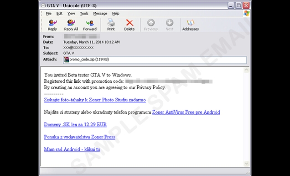Maximize the GTA V message window
The width and height of the screenshot is (290, 176).
click(238, 5)
